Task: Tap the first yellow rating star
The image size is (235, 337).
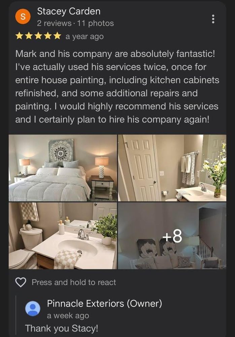Action: (x=20, y=36)
